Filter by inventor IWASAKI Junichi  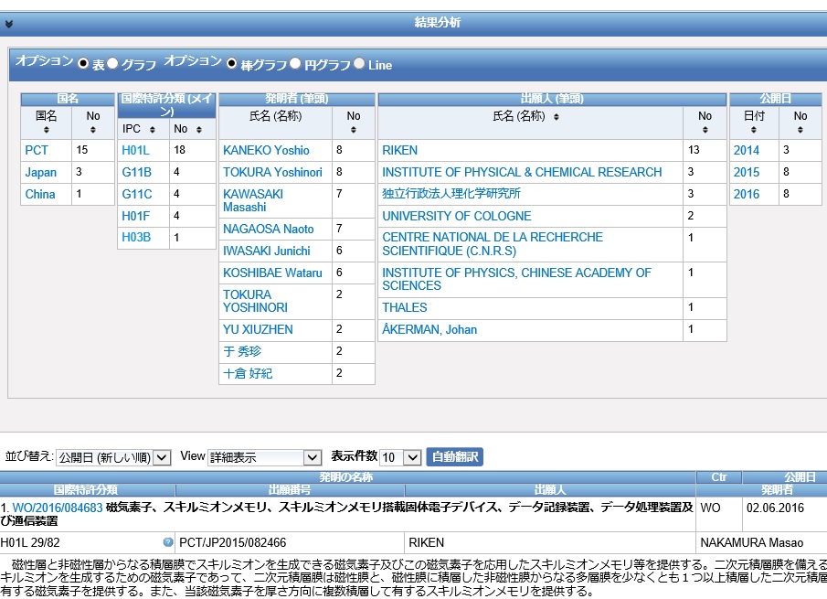pos(267,251)
